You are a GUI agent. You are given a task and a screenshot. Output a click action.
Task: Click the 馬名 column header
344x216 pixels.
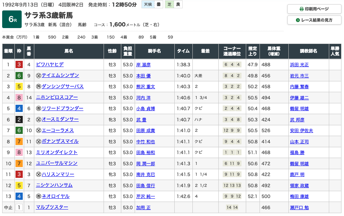(69, 51)
